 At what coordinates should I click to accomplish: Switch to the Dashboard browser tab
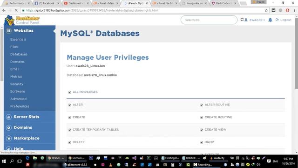coord(75,3)
